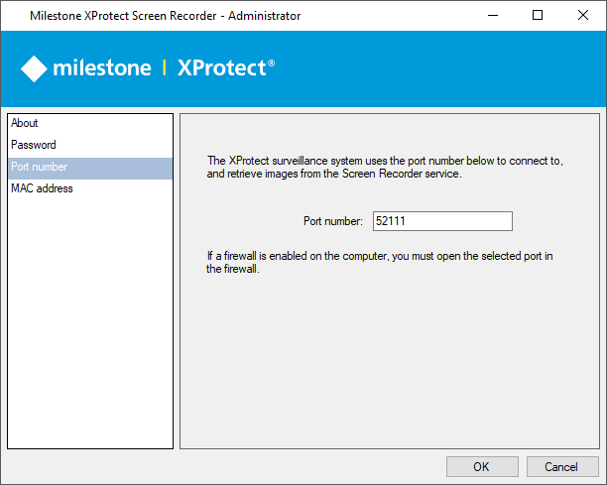Maximize the Screen Recorder window

[537, 15]
